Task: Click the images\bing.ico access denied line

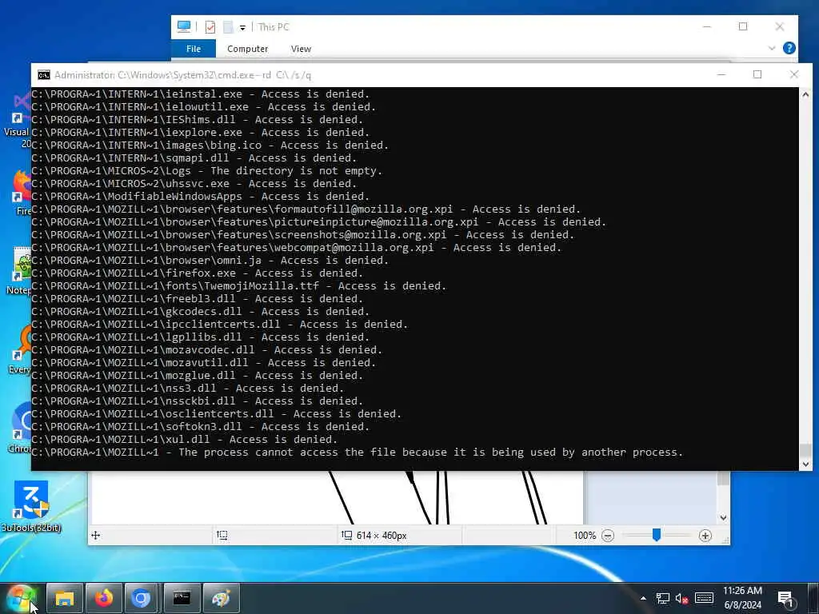Action: tap(210, 146)
